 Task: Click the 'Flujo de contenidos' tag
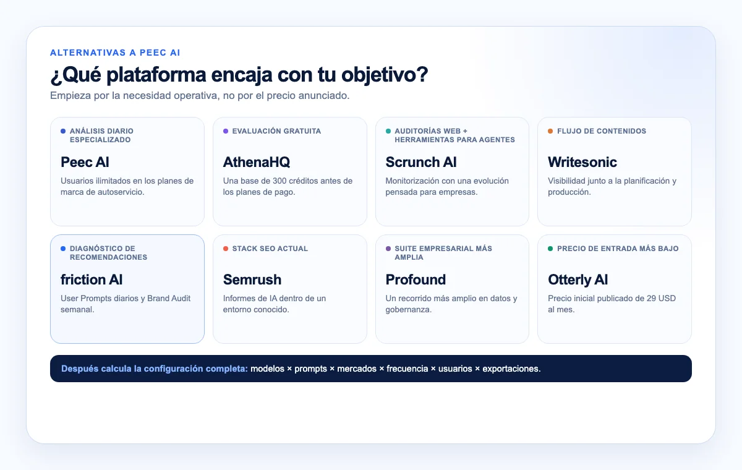(602, 131)
